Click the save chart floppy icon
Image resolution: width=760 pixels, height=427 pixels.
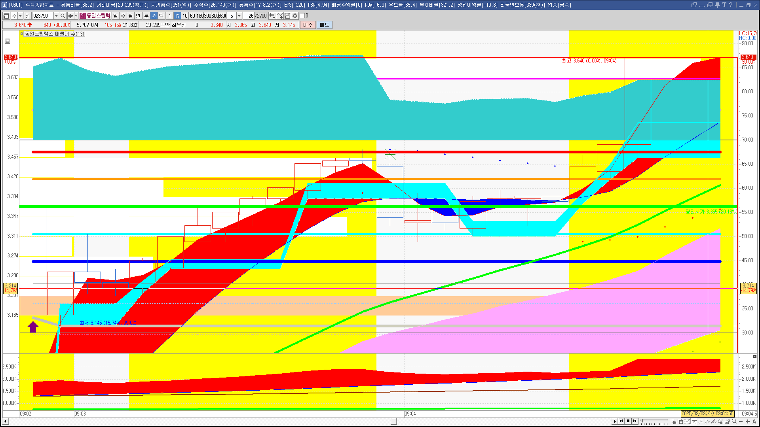point(287,16)
